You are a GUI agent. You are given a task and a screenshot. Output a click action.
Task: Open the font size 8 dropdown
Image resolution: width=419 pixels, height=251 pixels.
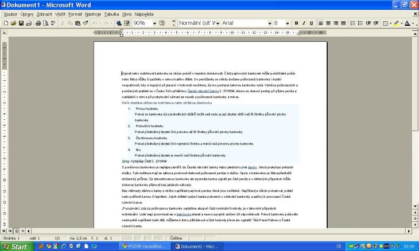(288, 23)
